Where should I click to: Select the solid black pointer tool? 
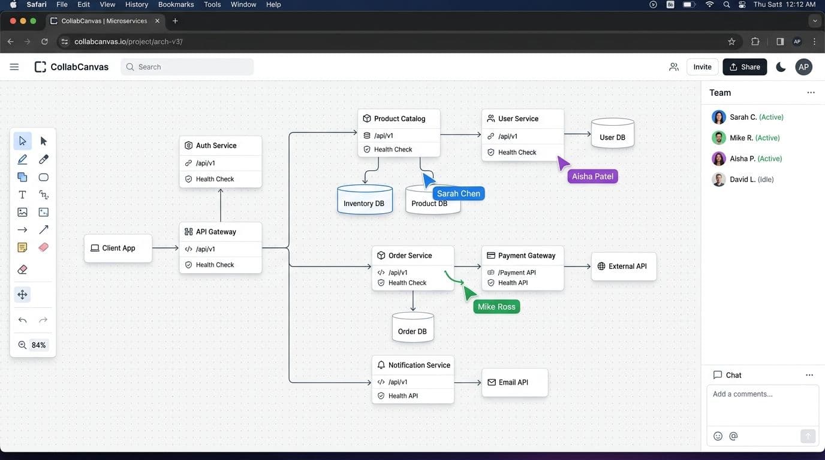[x=43, y=141]
